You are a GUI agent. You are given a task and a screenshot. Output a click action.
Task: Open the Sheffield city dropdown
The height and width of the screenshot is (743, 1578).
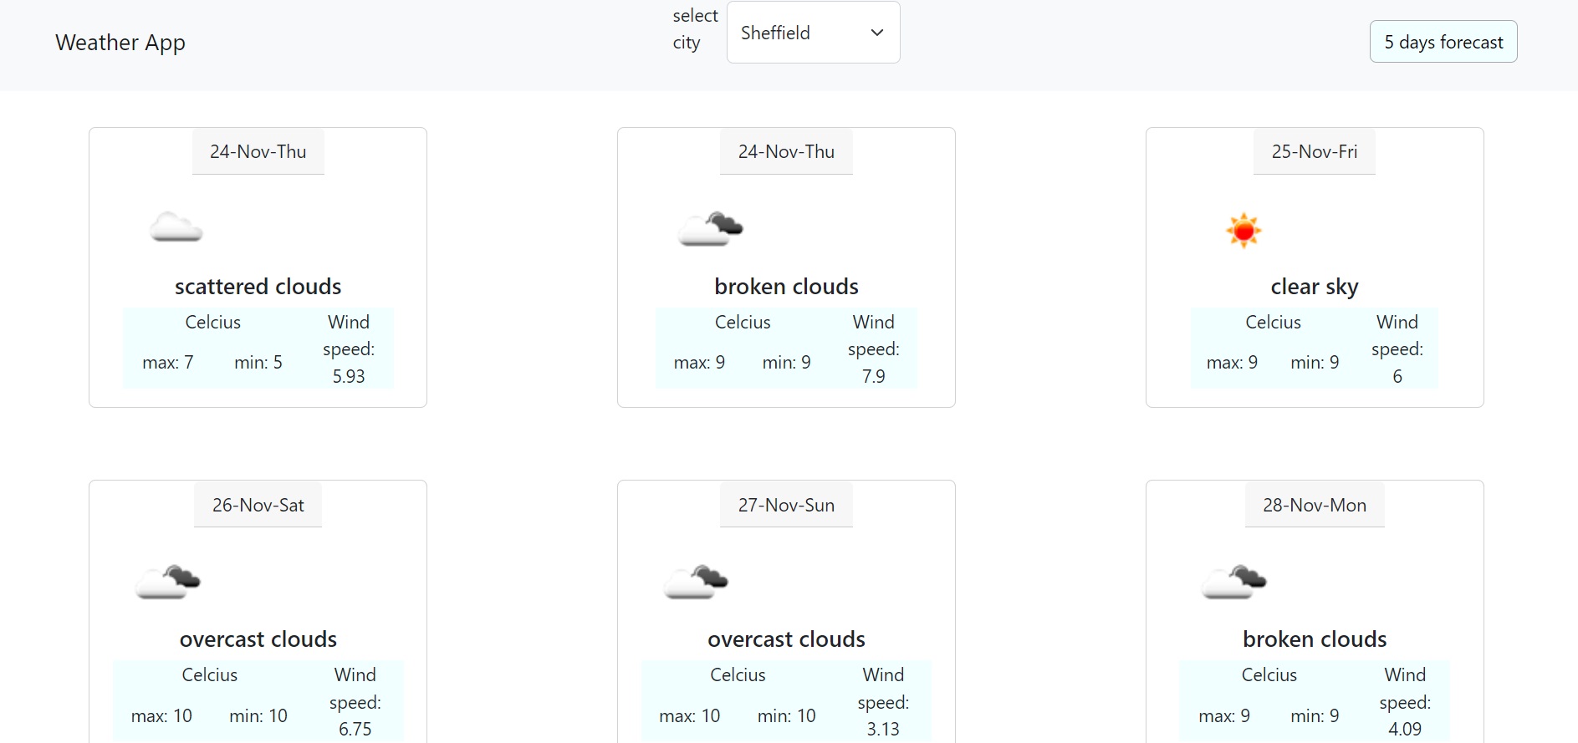point(813,33)
